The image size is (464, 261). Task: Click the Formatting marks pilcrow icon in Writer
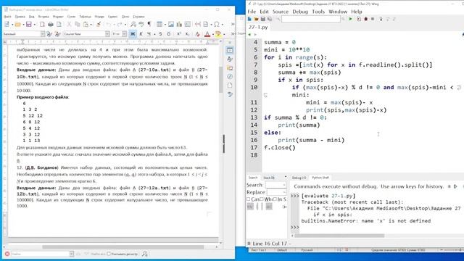pos(149,24)
